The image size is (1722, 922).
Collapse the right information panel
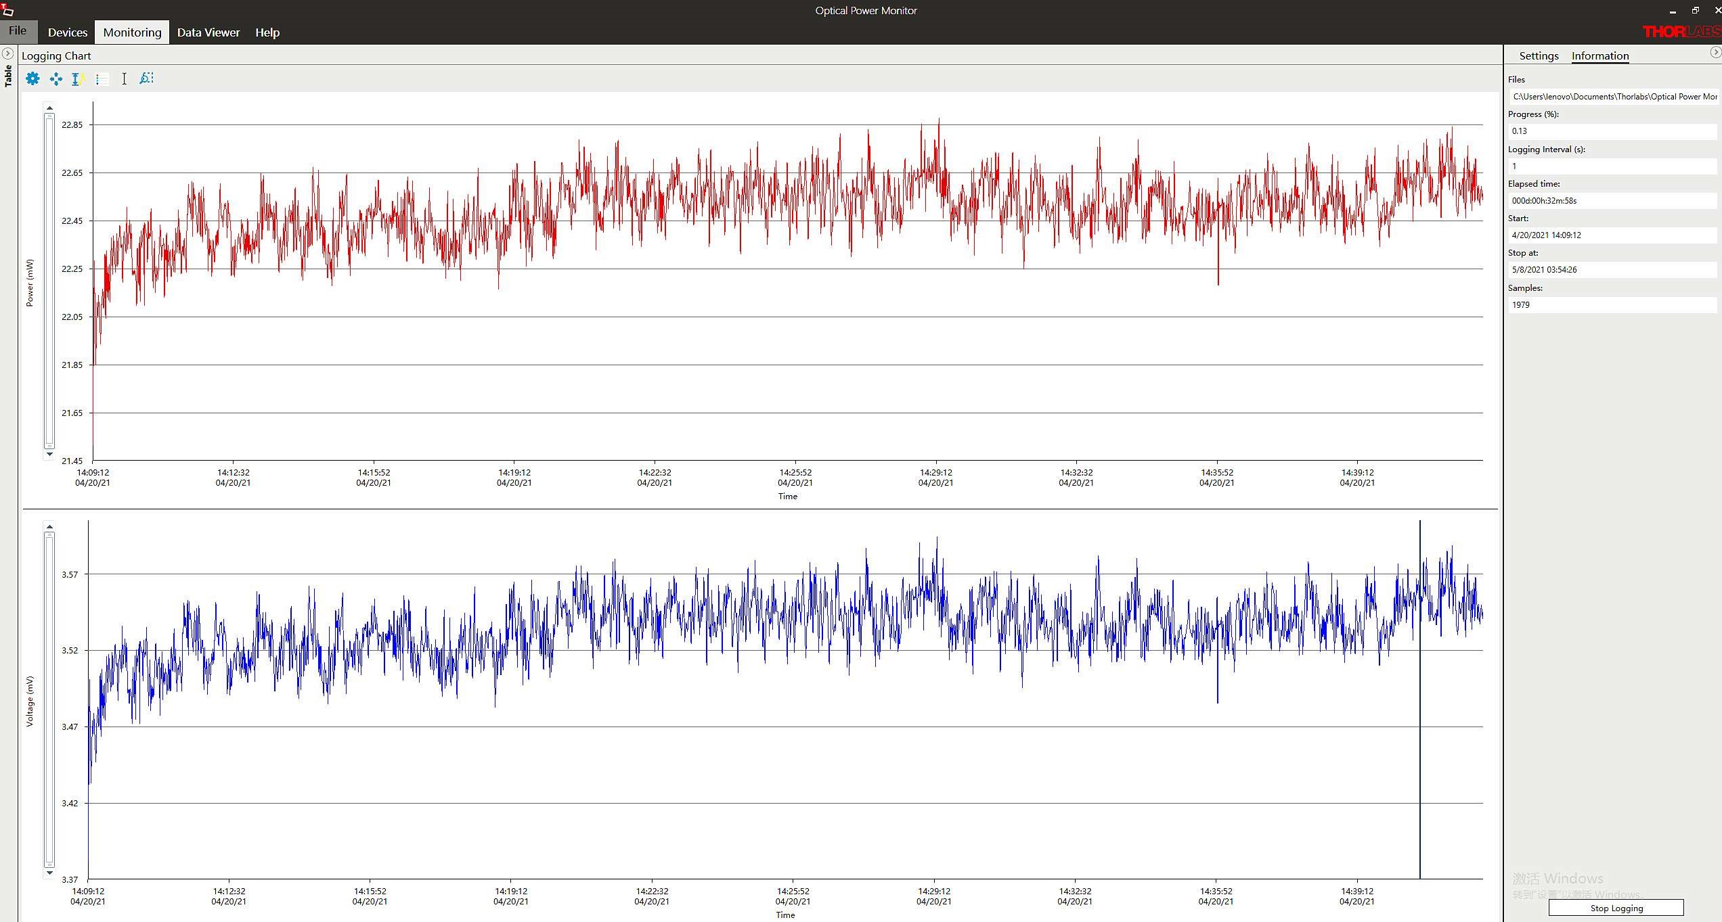[x=1715, y=52]
